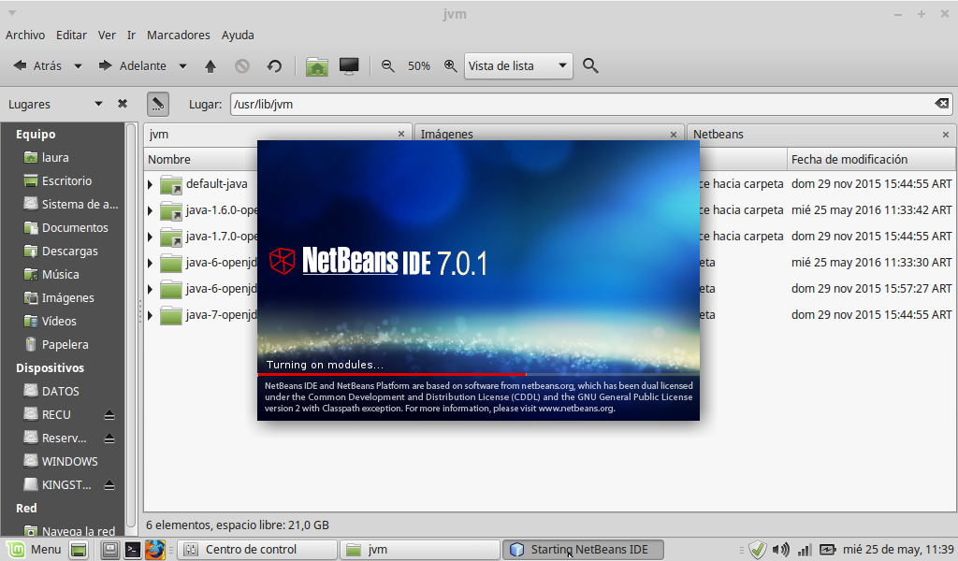Open the Lugares sidebar selector dropdown
The image size is (958, 561).
98,104
